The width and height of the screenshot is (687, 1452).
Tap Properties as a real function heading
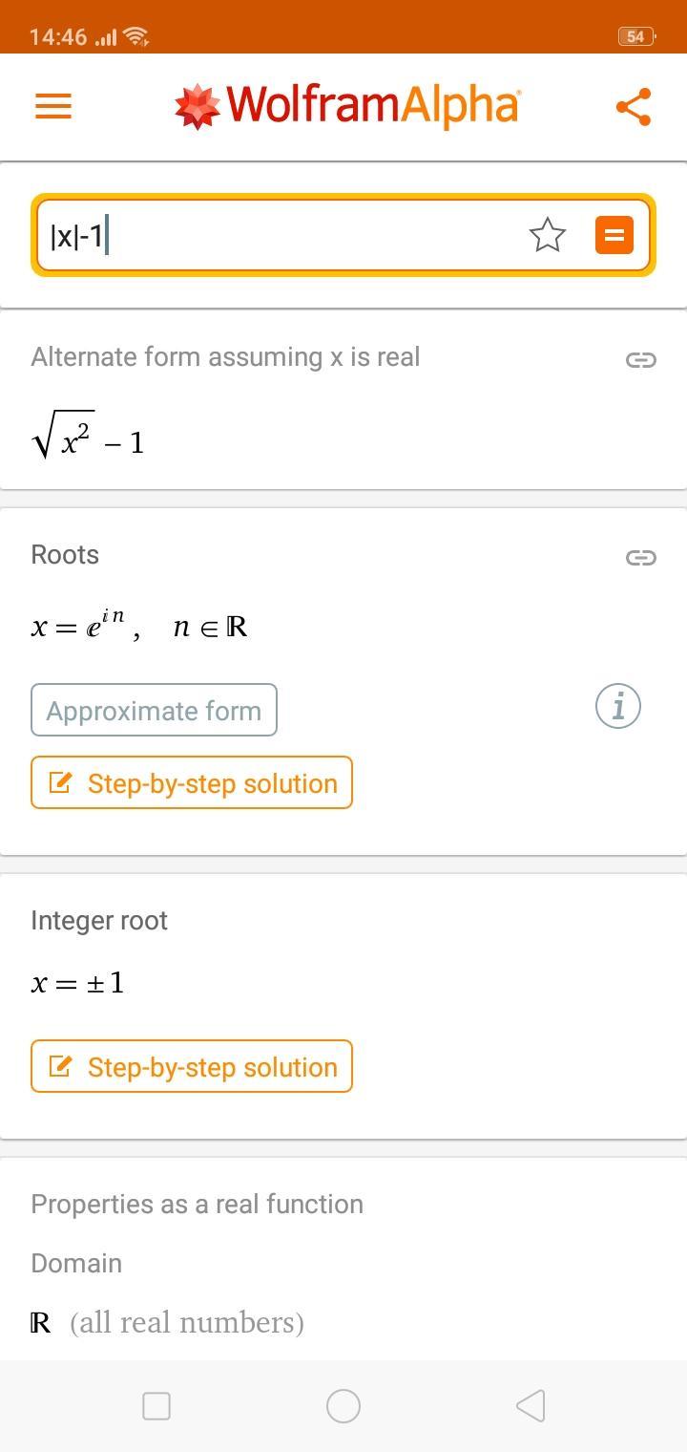(x=197, y=1204)
